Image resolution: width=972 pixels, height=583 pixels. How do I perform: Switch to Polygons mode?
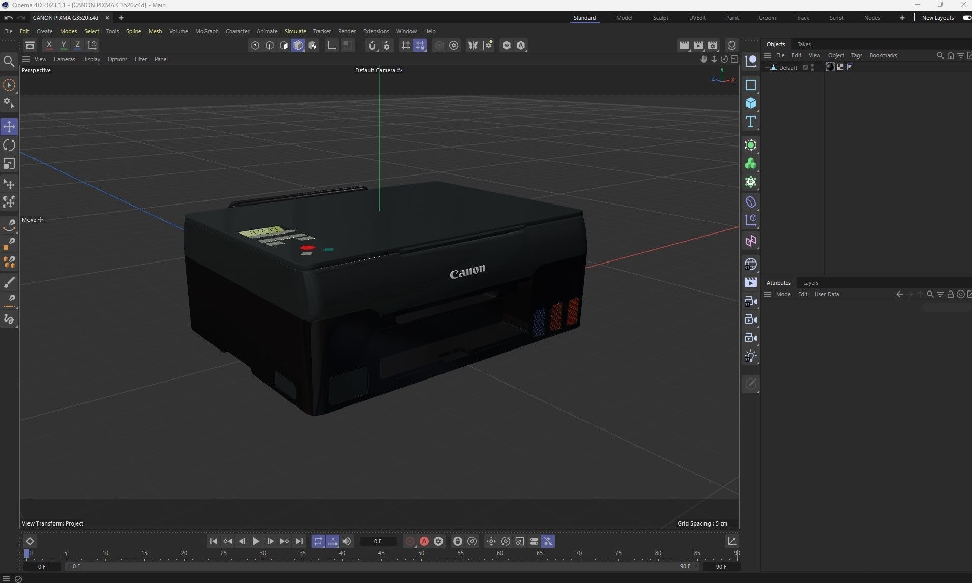coord(284,45)
